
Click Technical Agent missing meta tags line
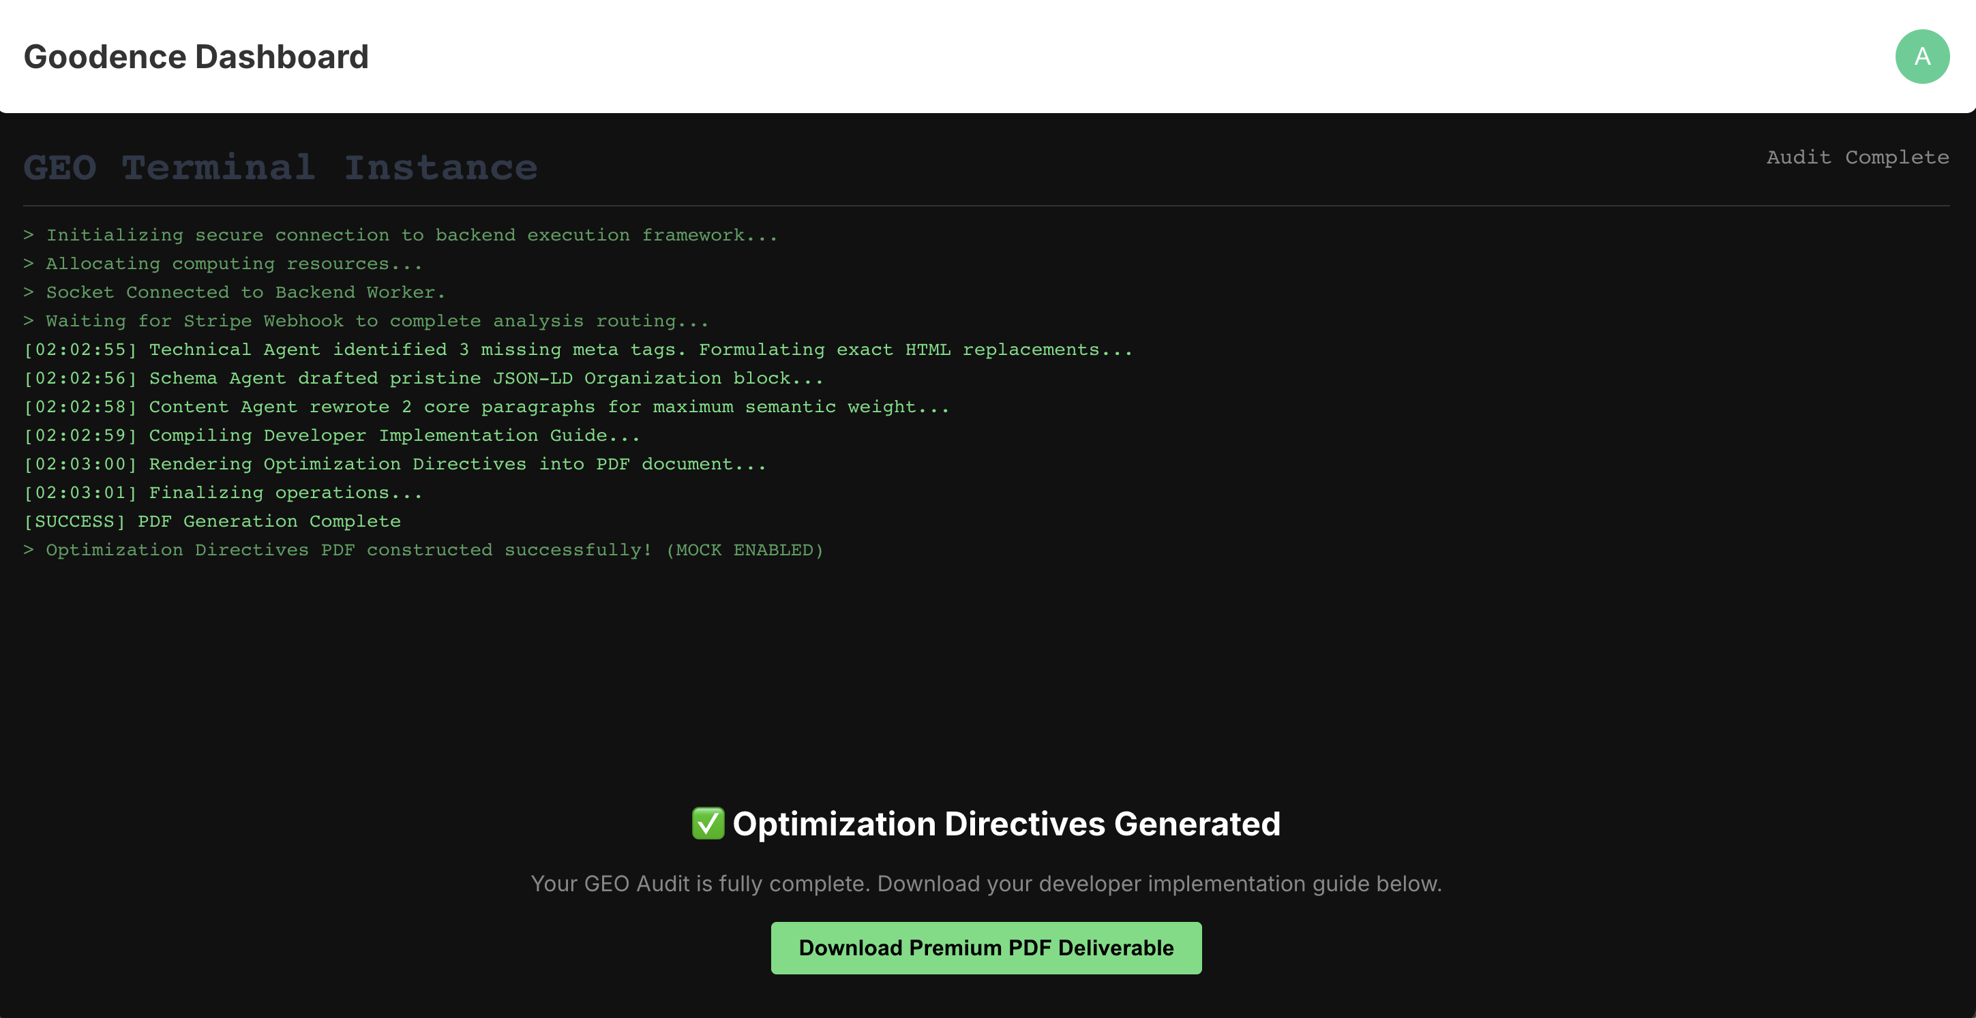(x=578, y=350)
